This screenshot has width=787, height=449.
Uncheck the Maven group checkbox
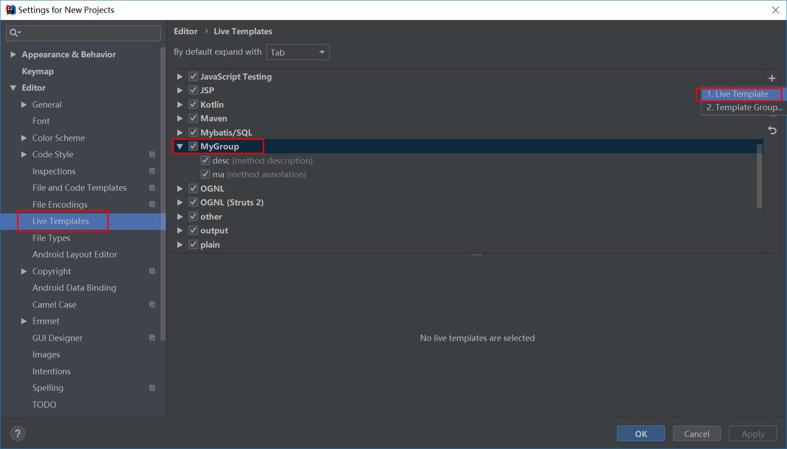click(193, 118)
